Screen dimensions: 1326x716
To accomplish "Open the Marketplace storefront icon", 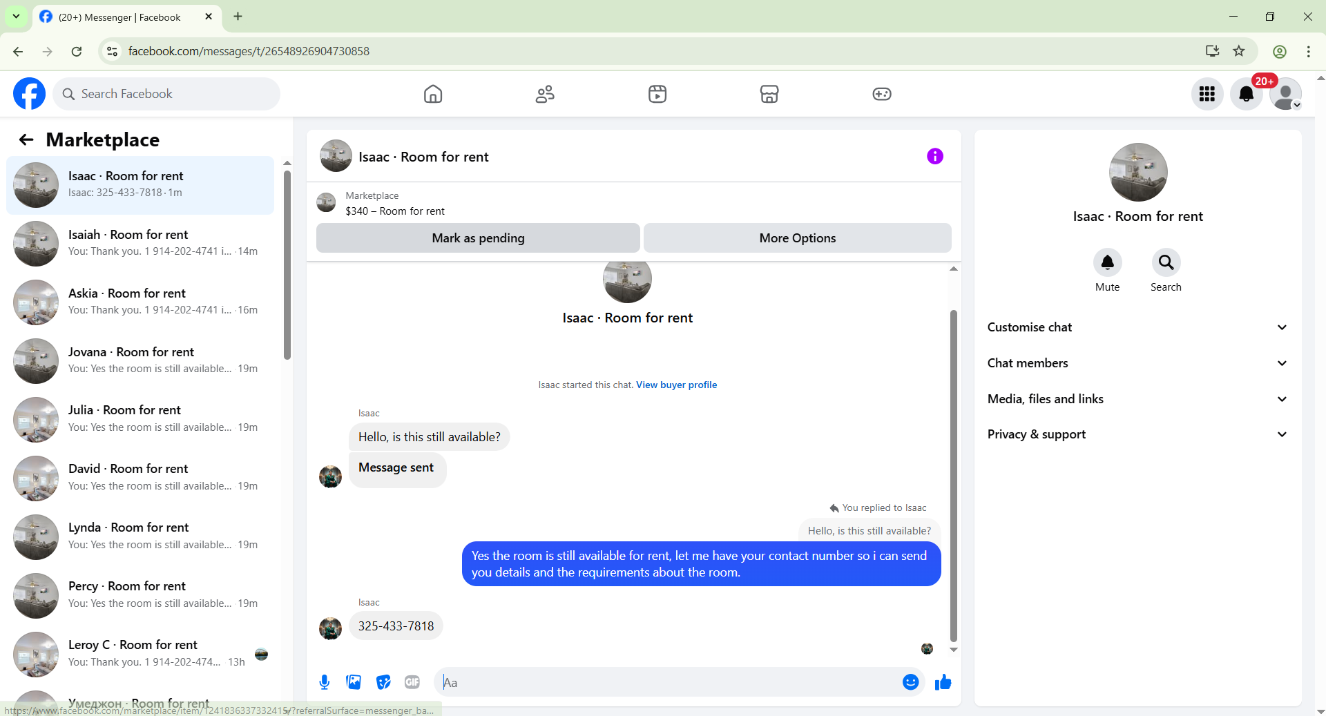I will [x=769, y=94].
